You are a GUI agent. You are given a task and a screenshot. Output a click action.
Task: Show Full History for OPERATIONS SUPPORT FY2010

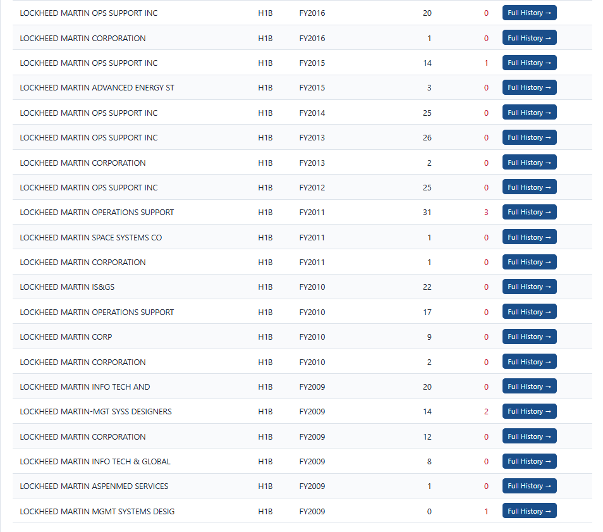pyautogui.click(x=529, y=312)
